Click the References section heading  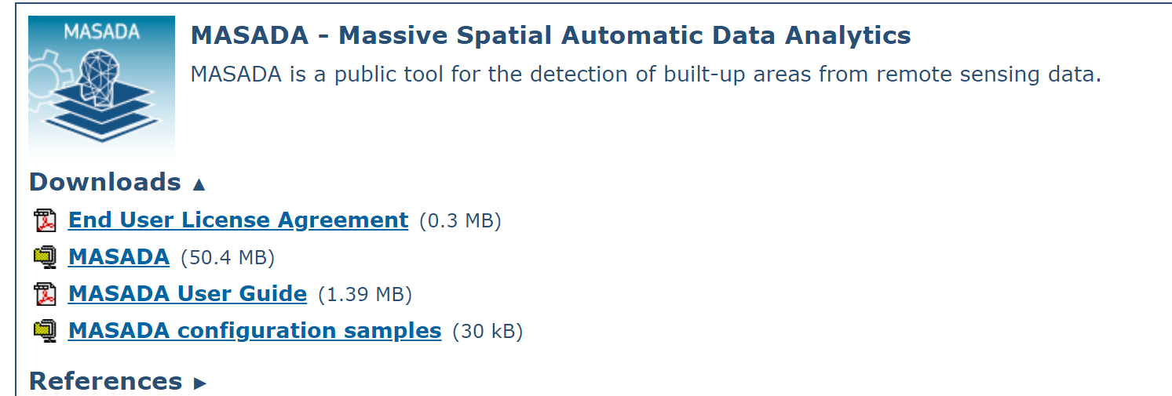click(106, 381)
